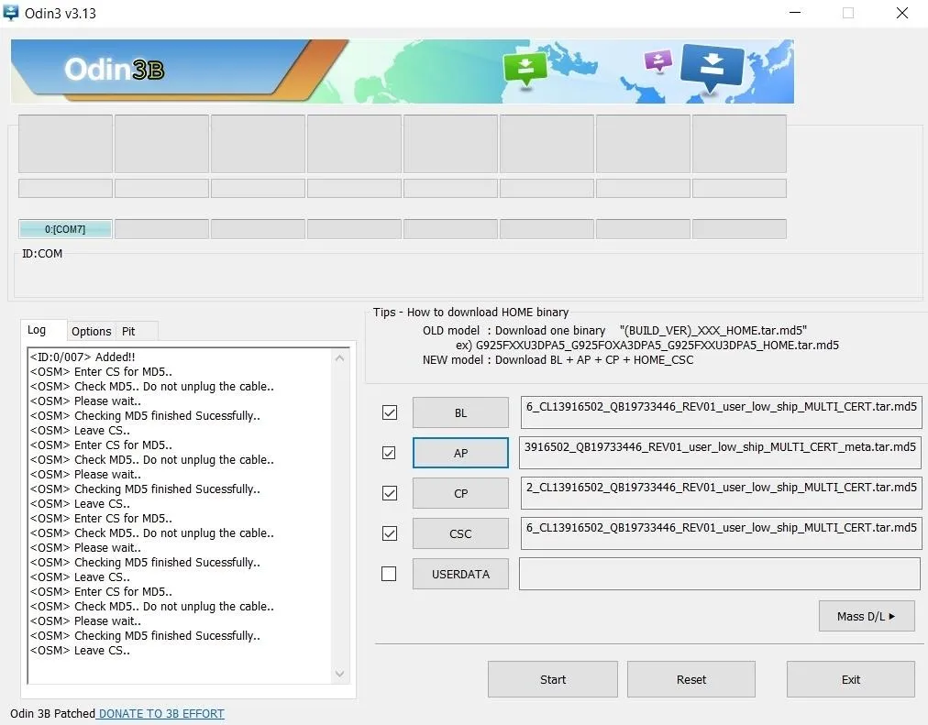The width and height of the screenshot is (928, 725).
Task: Click the log scrollbar down arrow
Action: tap(339, 674)
